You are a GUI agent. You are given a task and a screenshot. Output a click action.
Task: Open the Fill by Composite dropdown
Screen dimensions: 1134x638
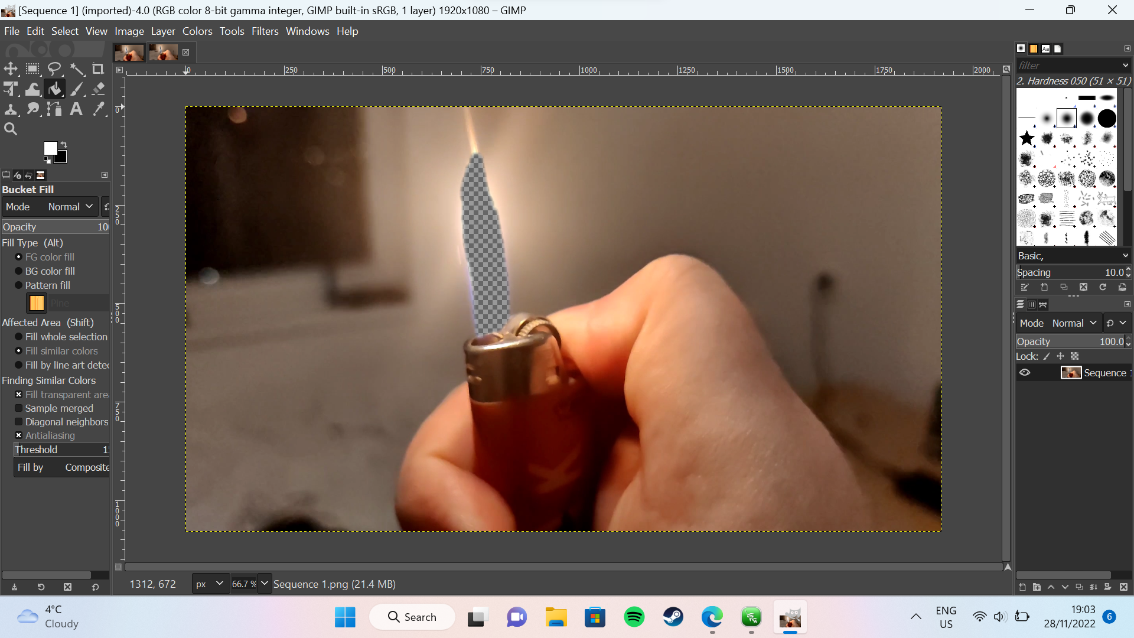pyautogui.click(x=62, y=467)
